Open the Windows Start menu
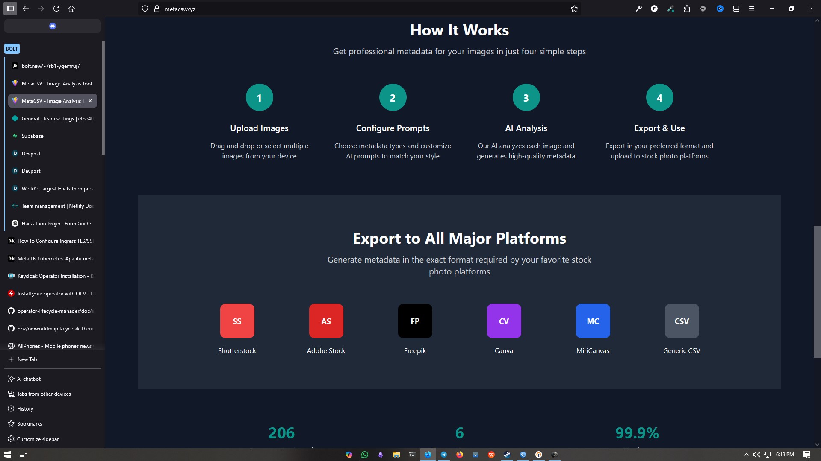The image size is (821, 461). pyautogui.click(x=7, y=455)
